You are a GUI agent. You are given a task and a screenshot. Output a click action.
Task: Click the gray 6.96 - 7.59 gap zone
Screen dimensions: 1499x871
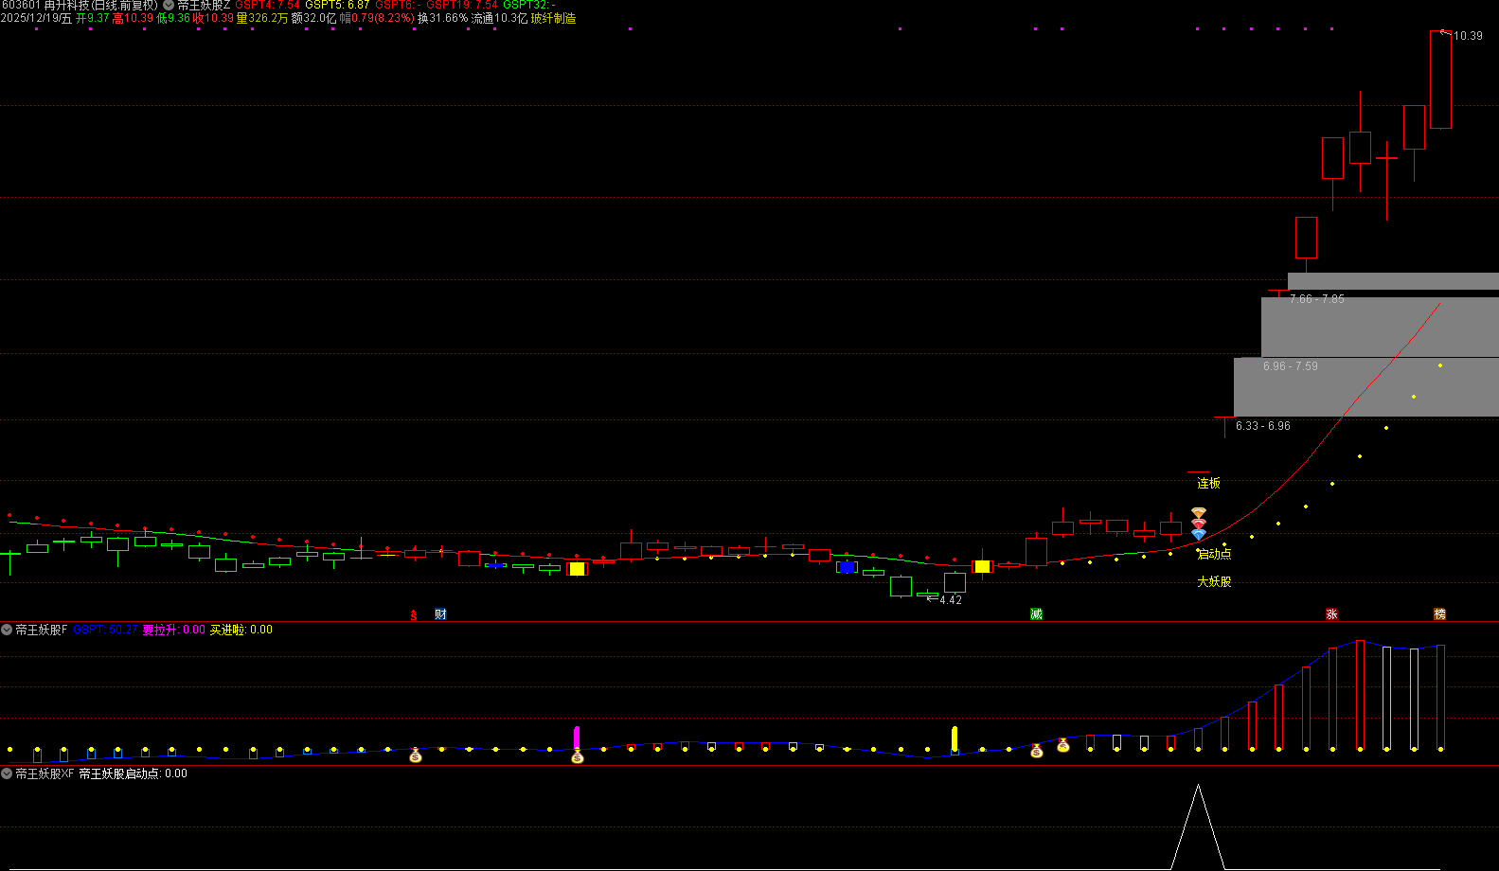(x=1366, y=386)
